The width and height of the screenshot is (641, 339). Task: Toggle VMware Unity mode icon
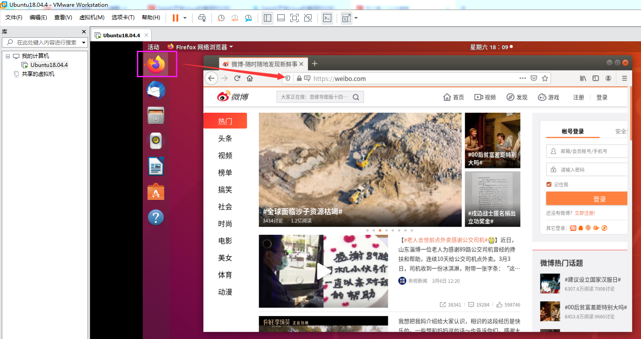click(x=308, y=18)
